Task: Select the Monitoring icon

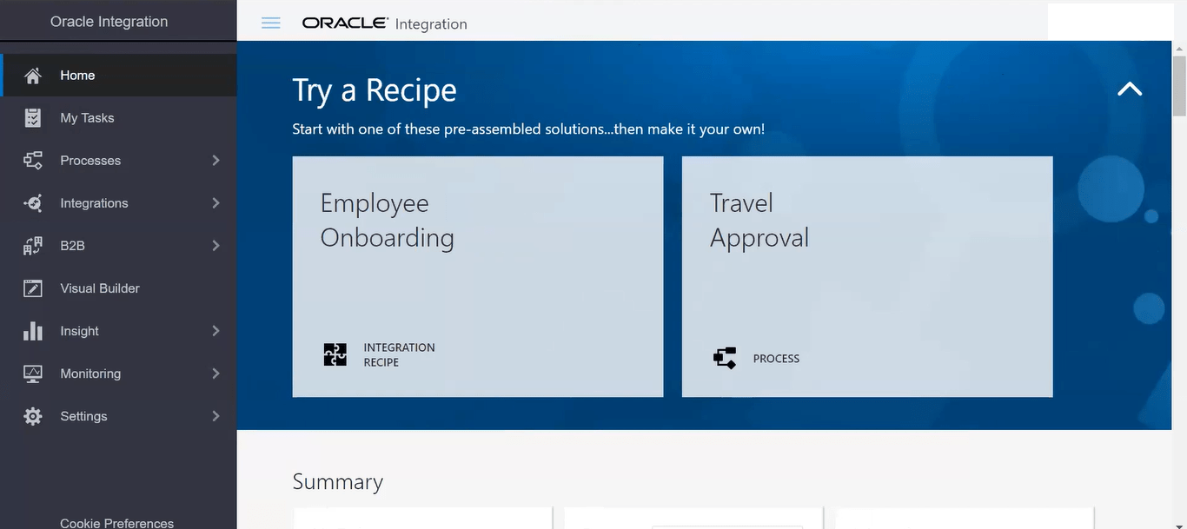Action: pos(32,373)
